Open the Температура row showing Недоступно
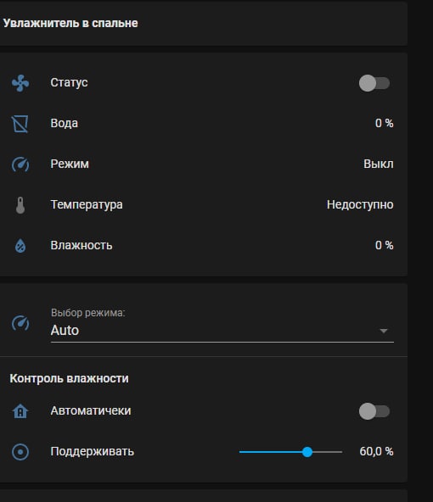 (x=203, y=205)
